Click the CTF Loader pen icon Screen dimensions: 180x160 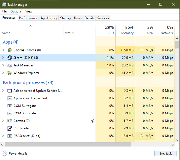9,128
